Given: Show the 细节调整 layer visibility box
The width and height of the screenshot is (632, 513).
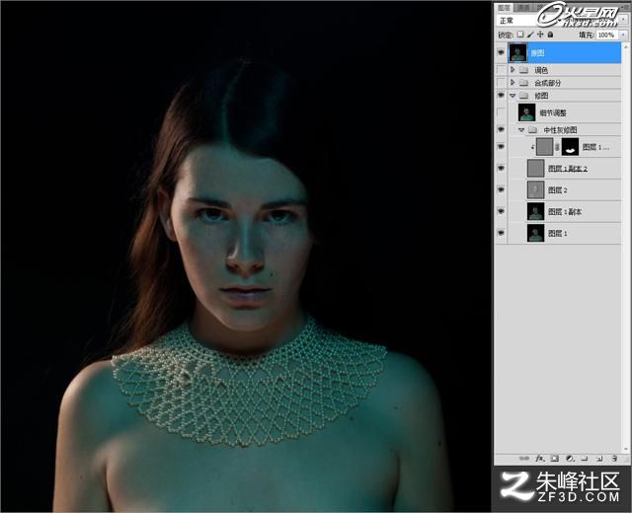Looking at the screenshot, I should [501, 112].
